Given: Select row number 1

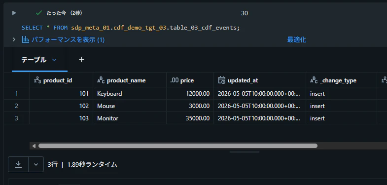Looking at the screenshot, I should pos(17,93).
